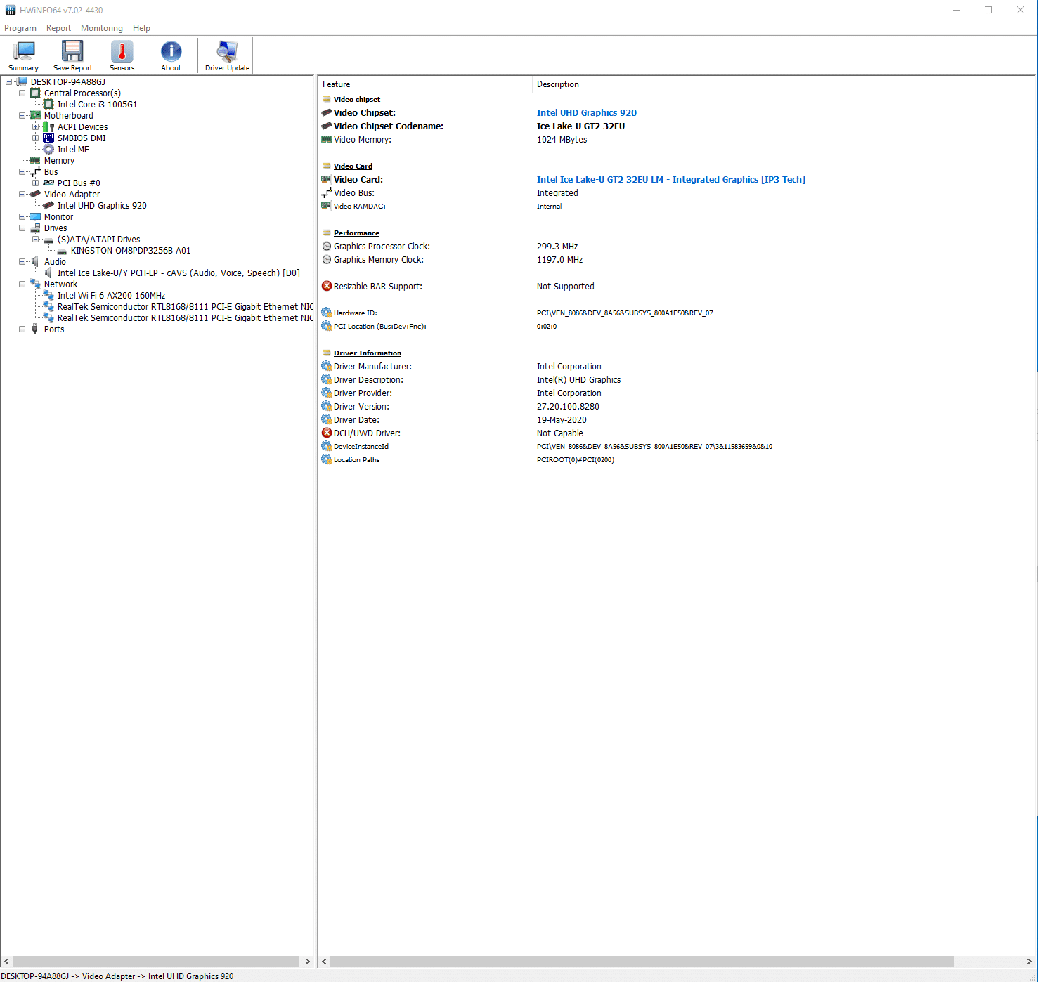Viewport: 1038px width, 982px height.
Task: Click the left pane's scroll-right arrow
Action: pyautogui.click(x=307, y=961)
